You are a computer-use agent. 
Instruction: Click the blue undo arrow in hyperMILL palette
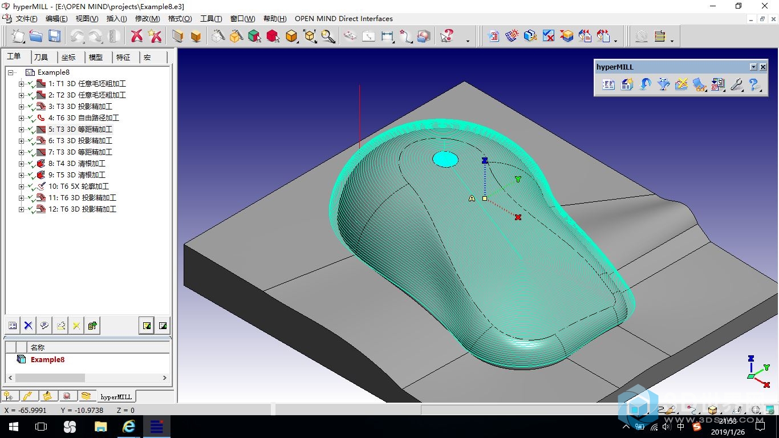(645, 85)
